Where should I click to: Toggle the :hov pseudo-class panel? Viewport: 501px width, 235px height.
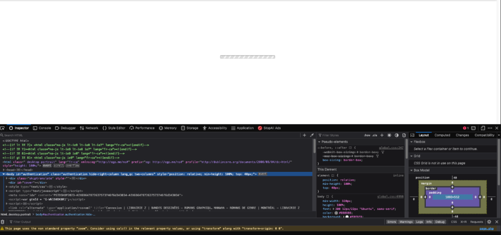click(x=367, y=135)
